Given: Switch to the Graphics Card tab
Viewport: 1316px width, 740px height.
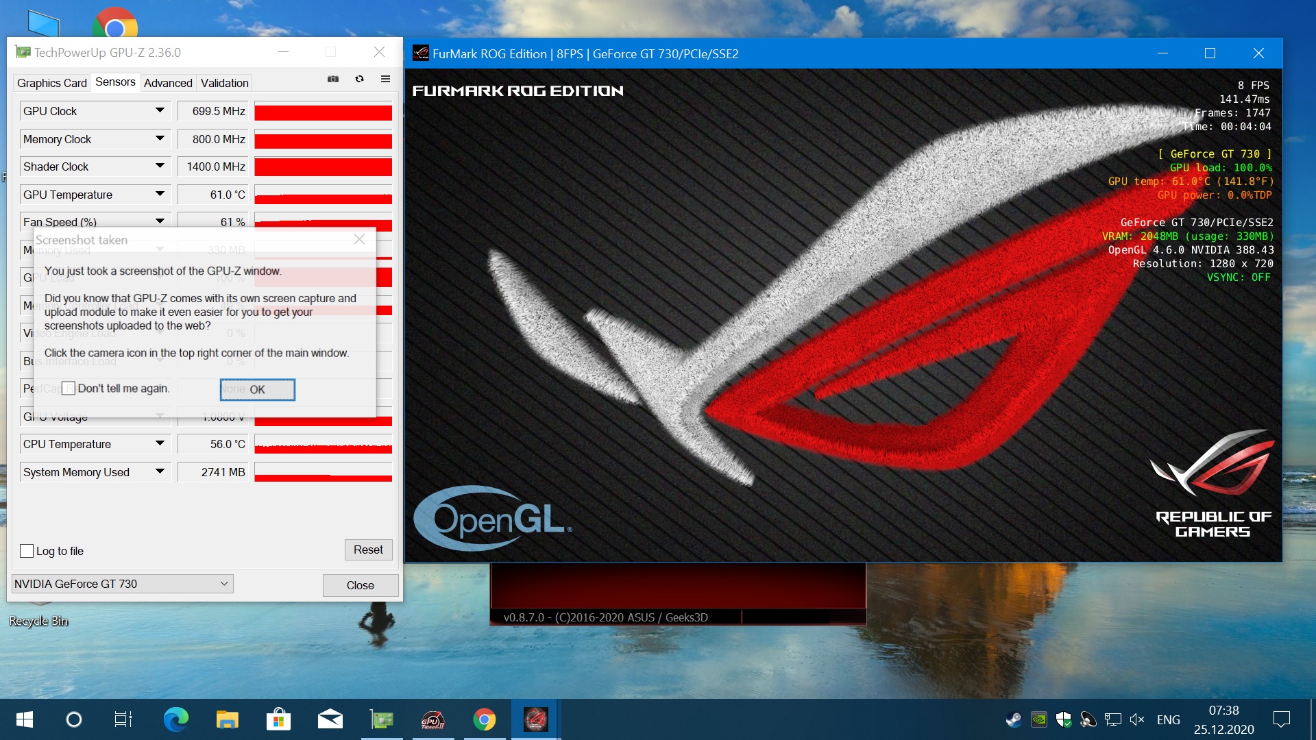Looking at the screenshot, I should [51, 83].
